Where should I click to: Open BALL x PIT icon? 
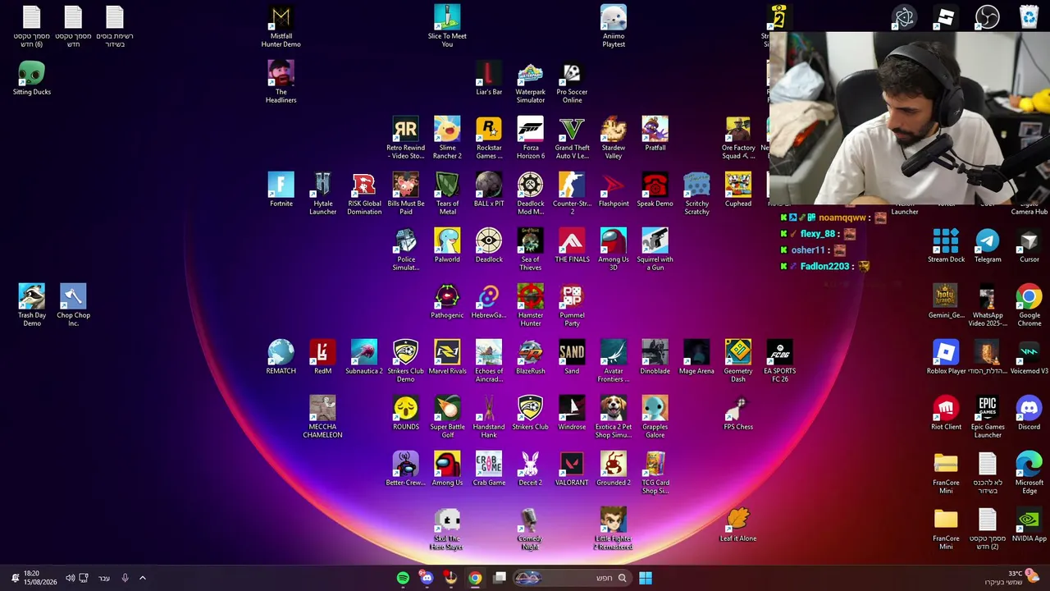click(489, 190)
